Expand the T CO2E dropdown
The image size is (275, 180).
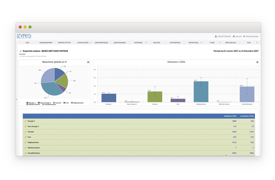pos(220,43)
